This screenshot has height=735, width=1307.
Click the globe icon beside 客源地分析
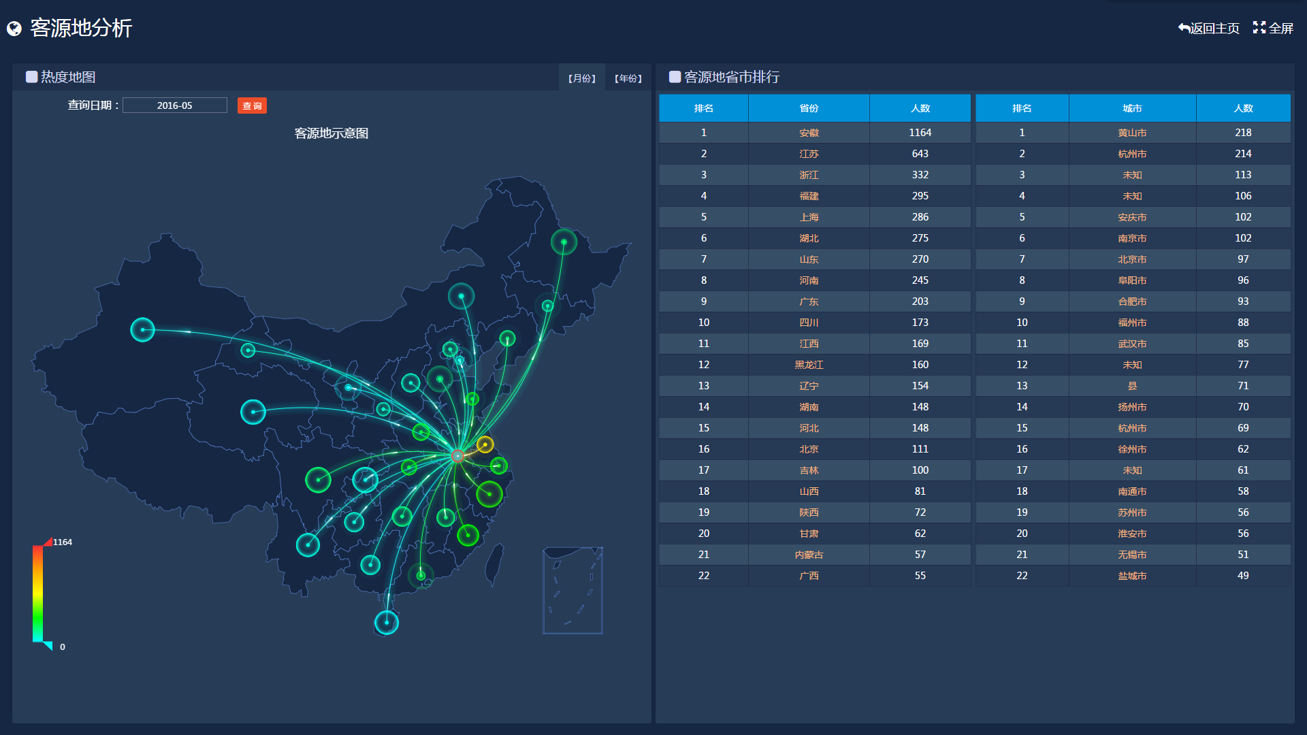point(14,29)
